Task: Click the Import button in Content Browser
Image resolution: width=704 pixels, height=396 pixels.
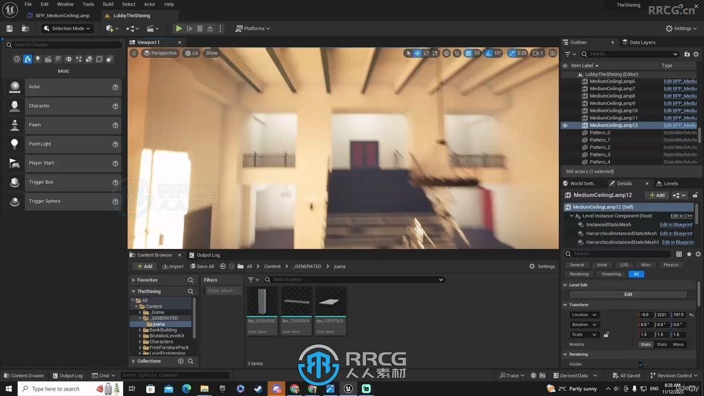Action: (x=173, y=266)
